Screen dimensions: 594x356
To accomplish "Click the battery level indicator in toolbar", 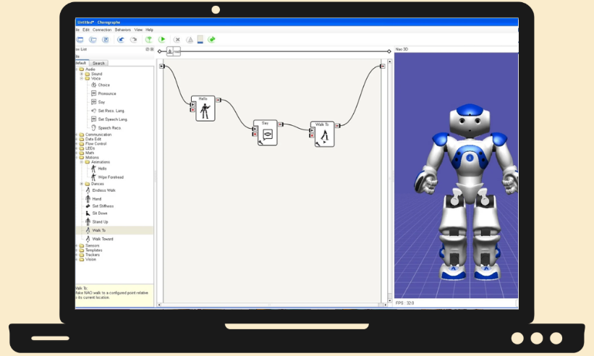I will (200, 40).
